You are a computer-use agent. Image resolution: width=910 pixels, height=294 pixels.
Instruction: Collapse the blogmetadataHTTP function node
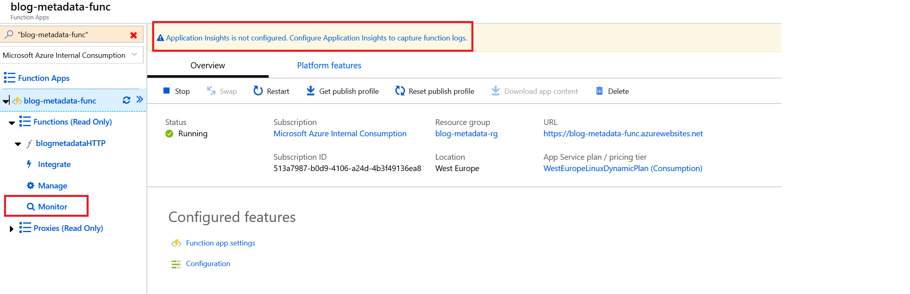[18, 144]
